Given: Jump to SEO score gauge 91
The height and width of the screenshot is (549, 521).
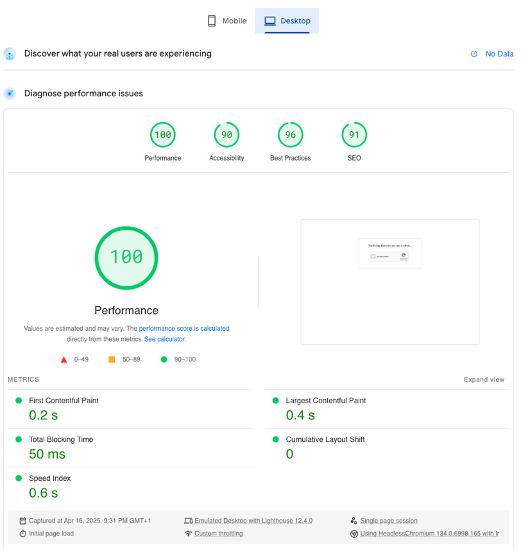Looking at the screenshot, I should pyautogui.click(x=354, y=135).
